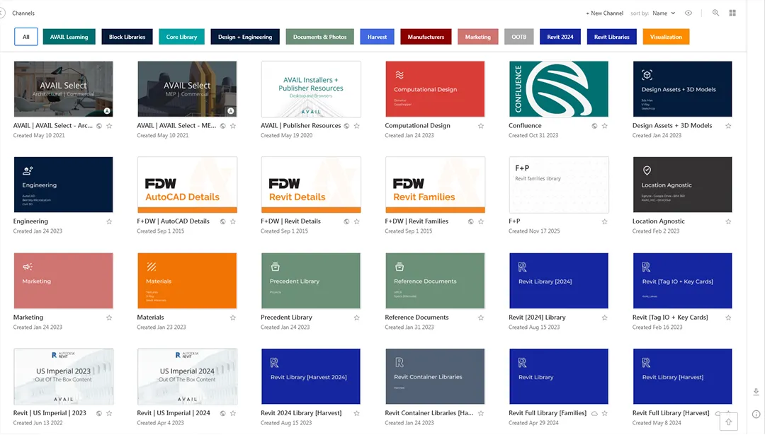Filter by Revit 2024 tag
This screenshot has height=435, width=765.
coord(560,37)
